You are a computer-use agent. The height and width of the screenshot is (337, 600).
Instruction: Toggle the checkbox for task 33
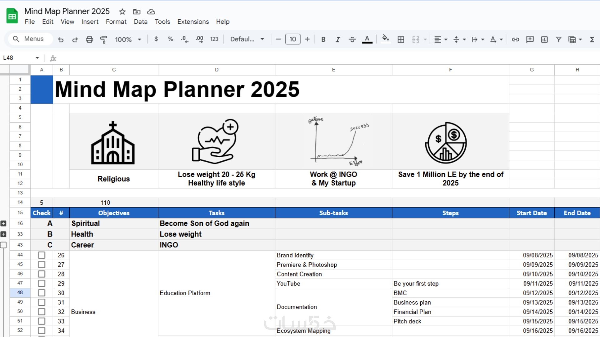(x=42, y=321)
